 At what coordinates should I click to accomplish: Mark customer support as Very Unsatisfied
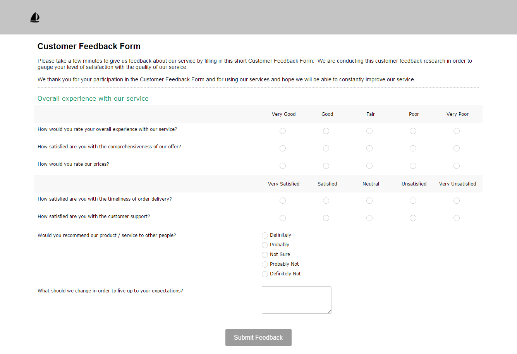pos(457,218)
